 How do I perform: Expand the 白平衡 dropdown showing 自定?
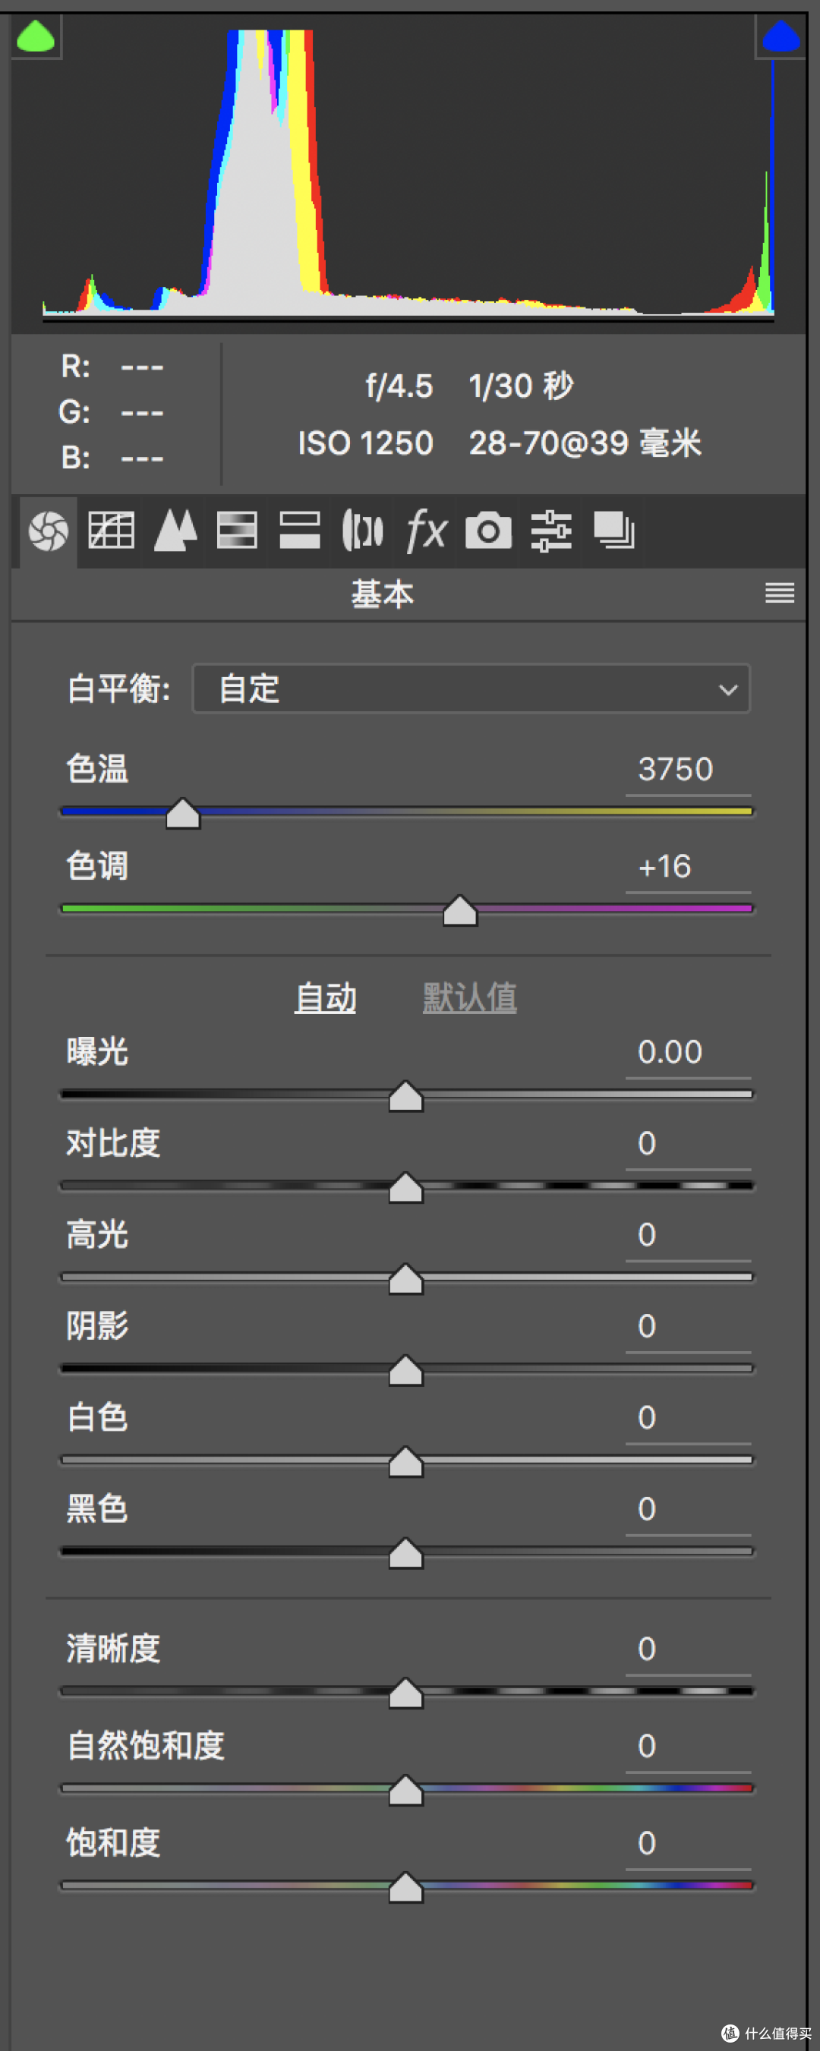point(471,688)
